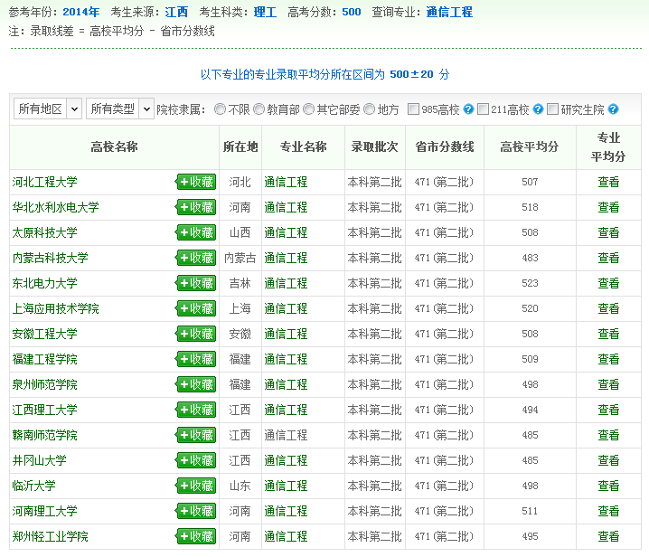The image size is (649, 557).
Task: Open 华北水利水电大学 university link
Action: point(55,207)
